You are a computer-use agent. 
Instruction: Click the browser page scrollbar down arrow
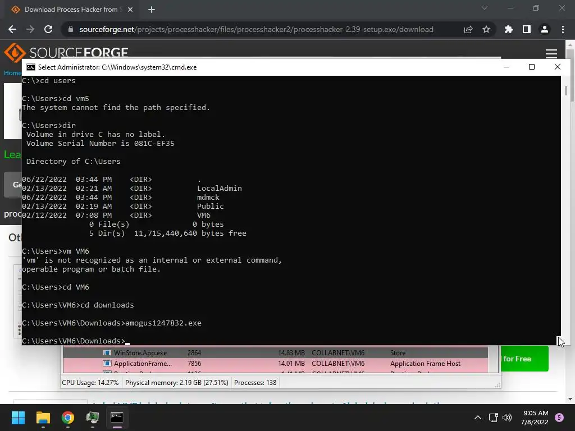point(570,399)
